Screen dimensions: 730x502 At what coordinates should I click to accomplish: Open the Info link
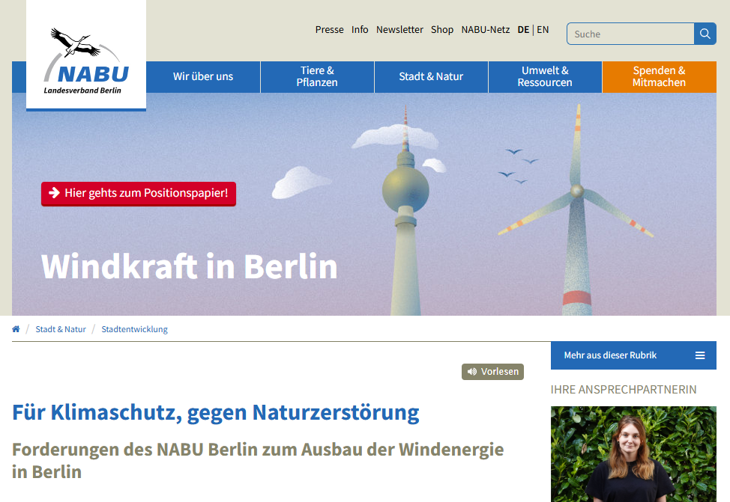(360, 30)
